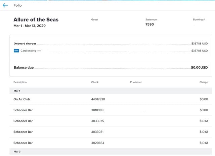Click the Charge column header

point(204,82)
